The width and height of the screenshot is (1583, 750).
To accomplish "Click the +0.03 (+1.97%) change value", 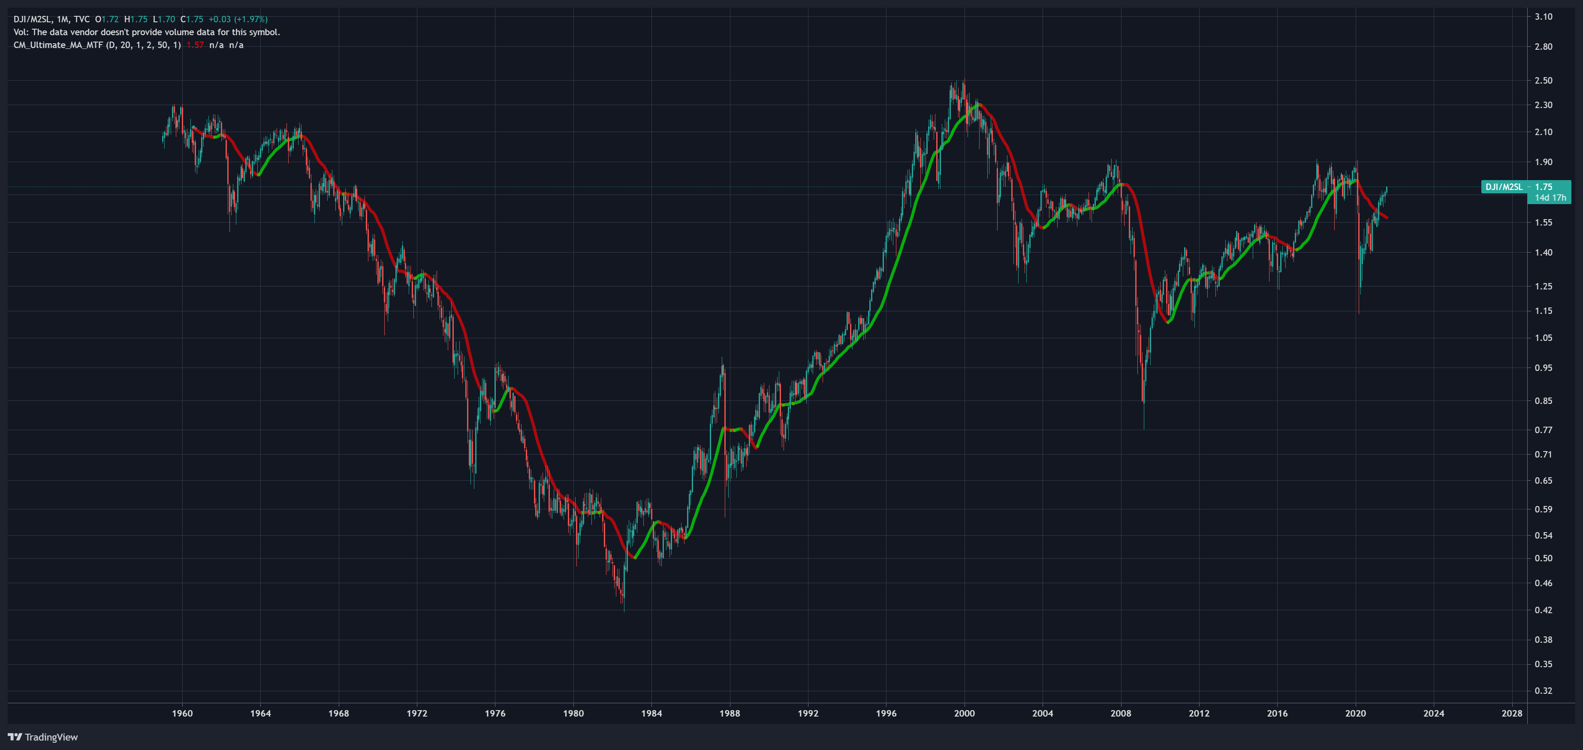I will coord(238,19).
